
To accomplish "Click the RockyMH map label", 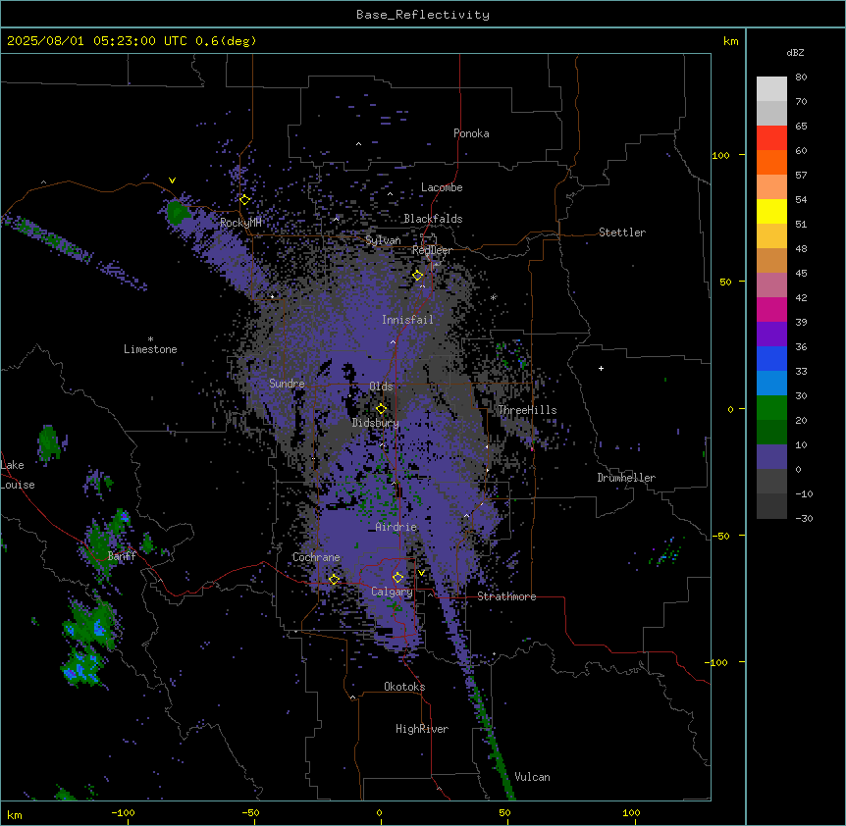I will pyautogui.click(x=240, y=223).
